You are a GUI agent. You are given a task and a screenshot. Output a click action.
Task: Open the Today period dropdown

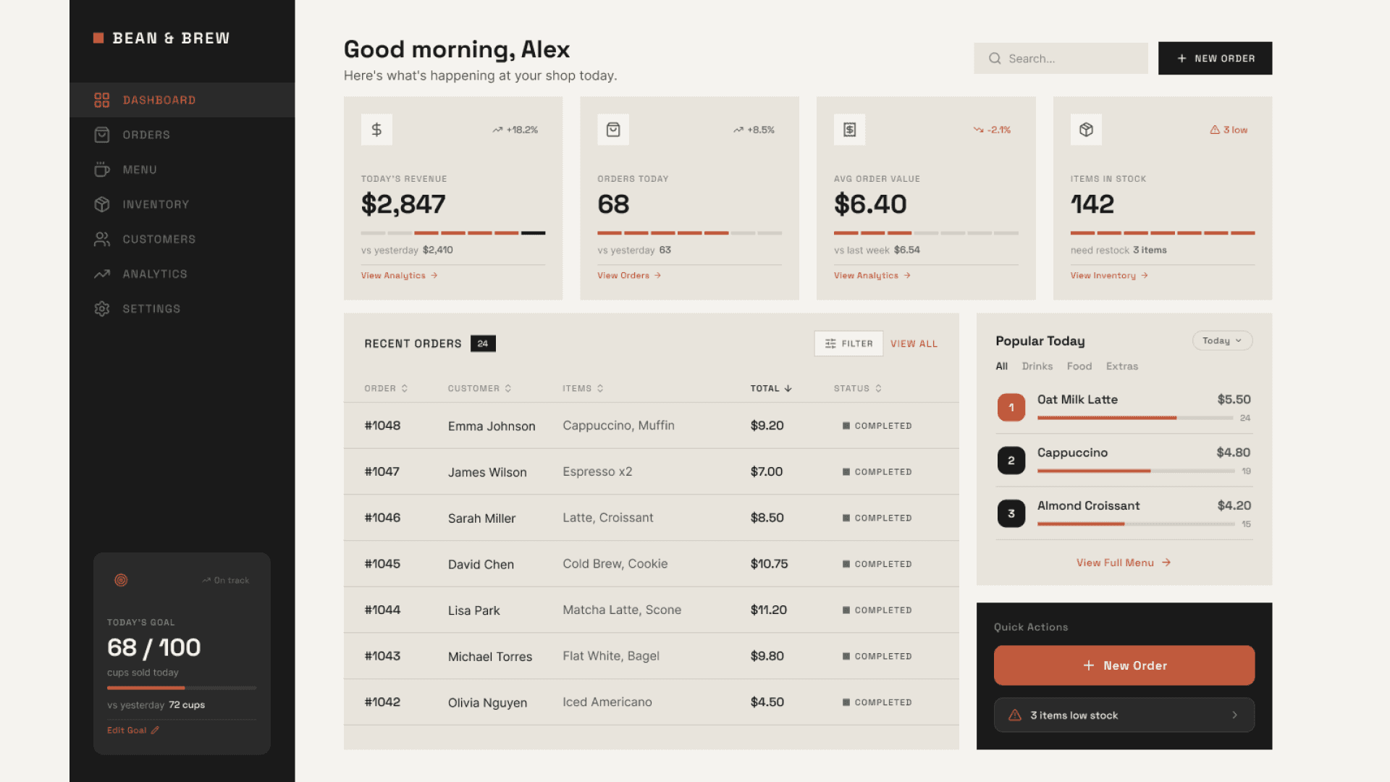[x=1222, y=340]
